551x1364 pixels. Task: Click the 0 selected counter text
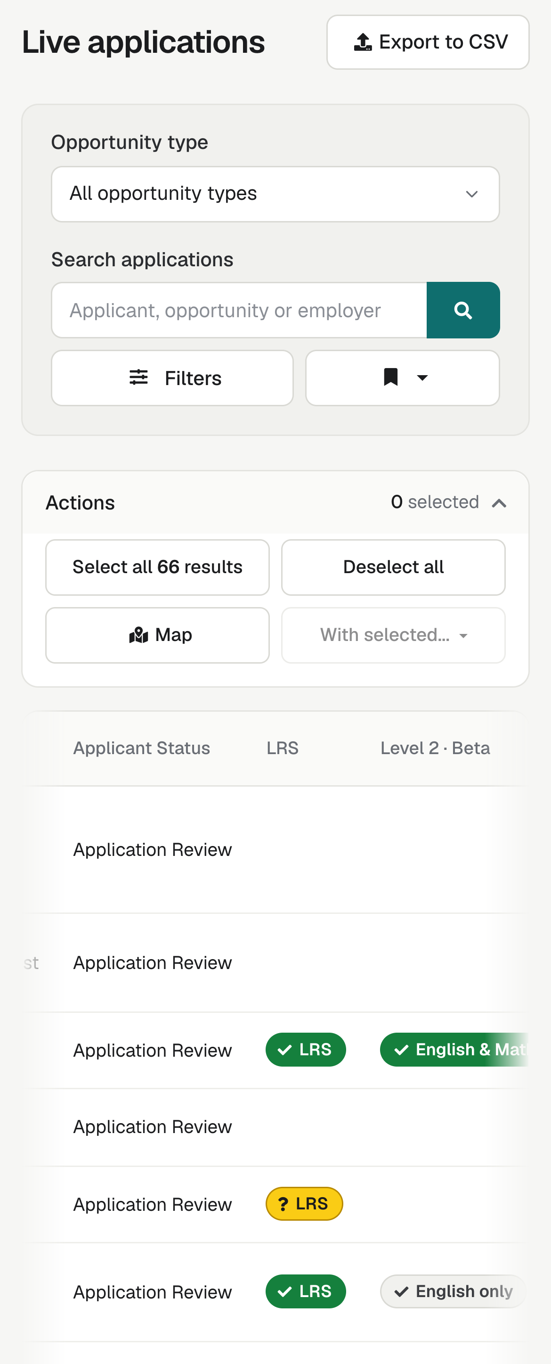point(435,502)
